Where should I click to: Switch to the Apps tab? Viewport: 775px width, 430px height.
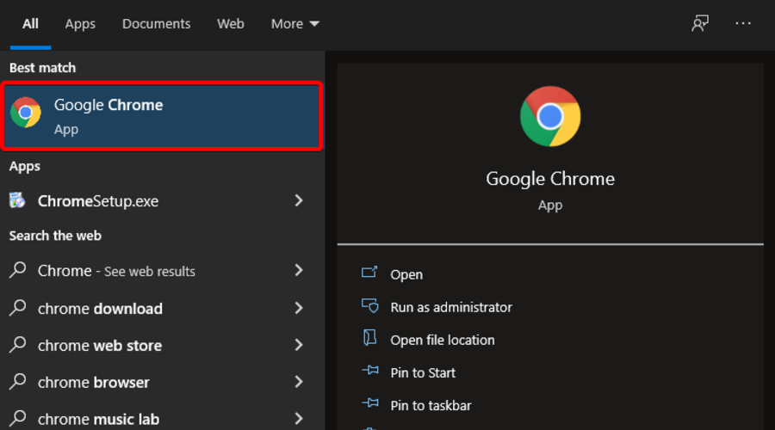pos(80,24)
